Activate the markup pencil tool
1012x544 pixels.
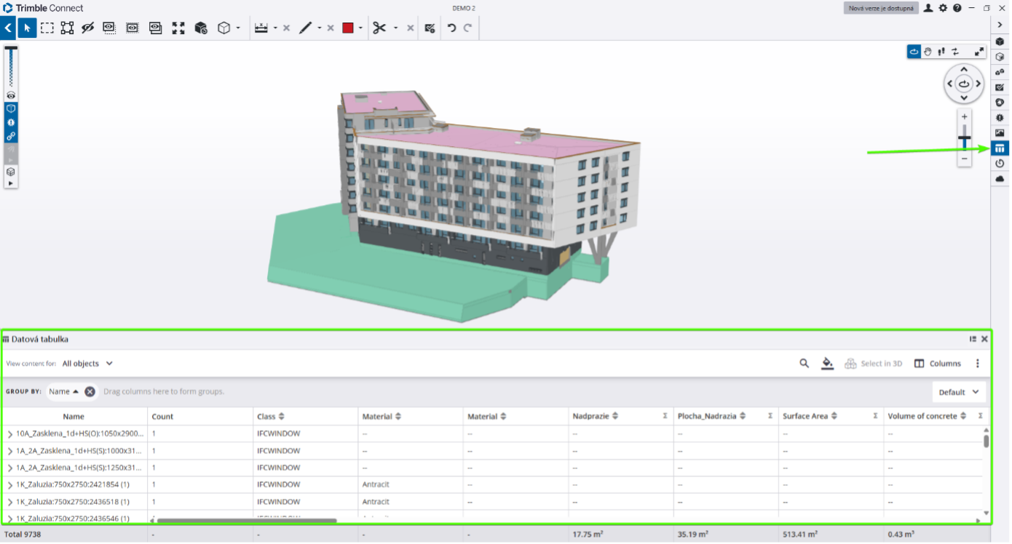(306, 28)
